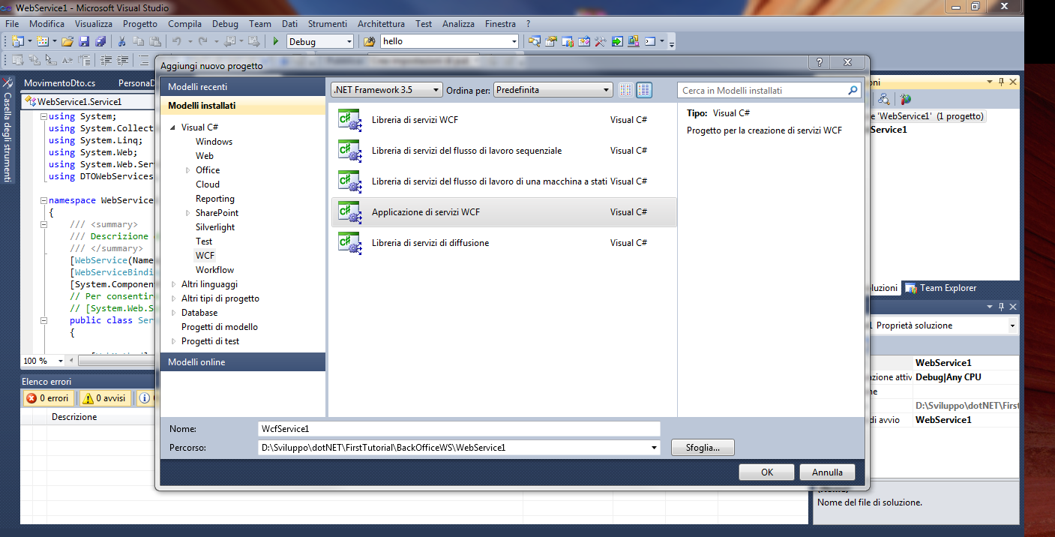
Task: Select the medium icons view button
Action: [644, 90]
